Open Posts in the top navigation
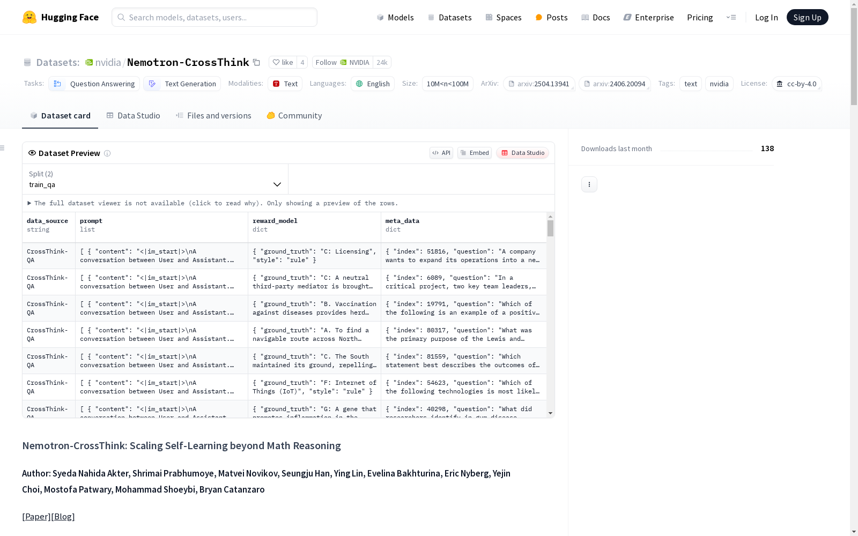The height and width of the screenshot is (536, 858). (x=551, y=17)
